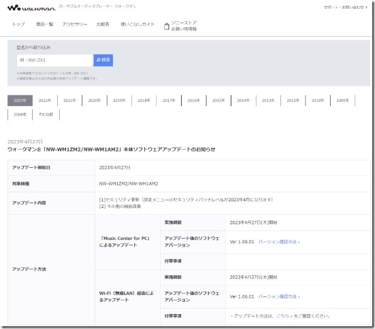Open アクセサリー menu item
375x329 pixels.
click(x=75, y=24)
